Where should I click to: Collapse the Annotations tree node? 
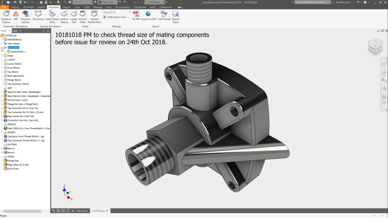pyautogui.click(x=2, y=48)
